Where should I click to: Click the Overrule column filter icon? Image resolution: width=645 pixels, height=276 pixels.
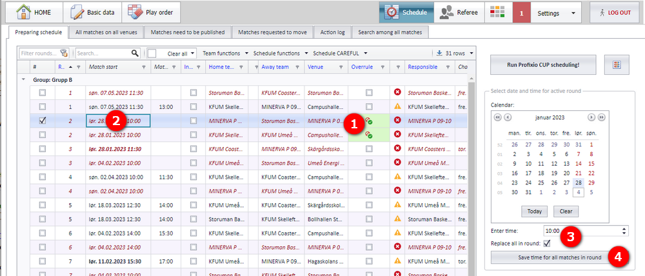pyautogui.click(x=383, y=67)
